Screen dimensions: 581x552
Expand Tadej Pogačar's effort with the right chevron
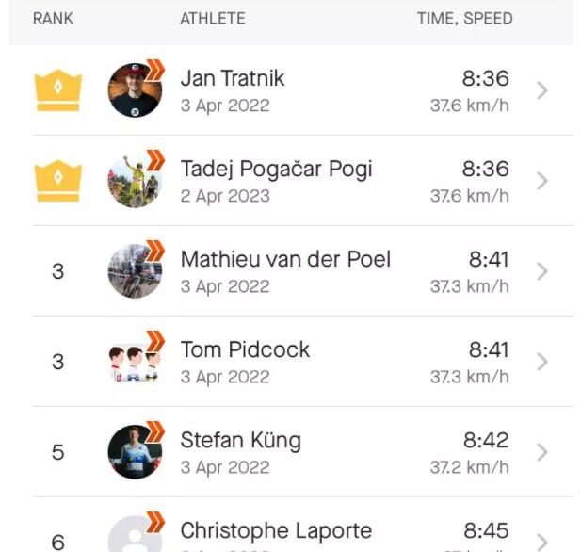click(x=542, y=181)
